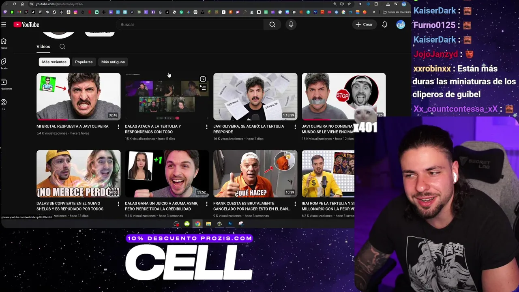Open title Dalas se convierte en el nuevo Shelos
Screen dimensions: 519x292
pyautogui.click(x=70, y=206)
